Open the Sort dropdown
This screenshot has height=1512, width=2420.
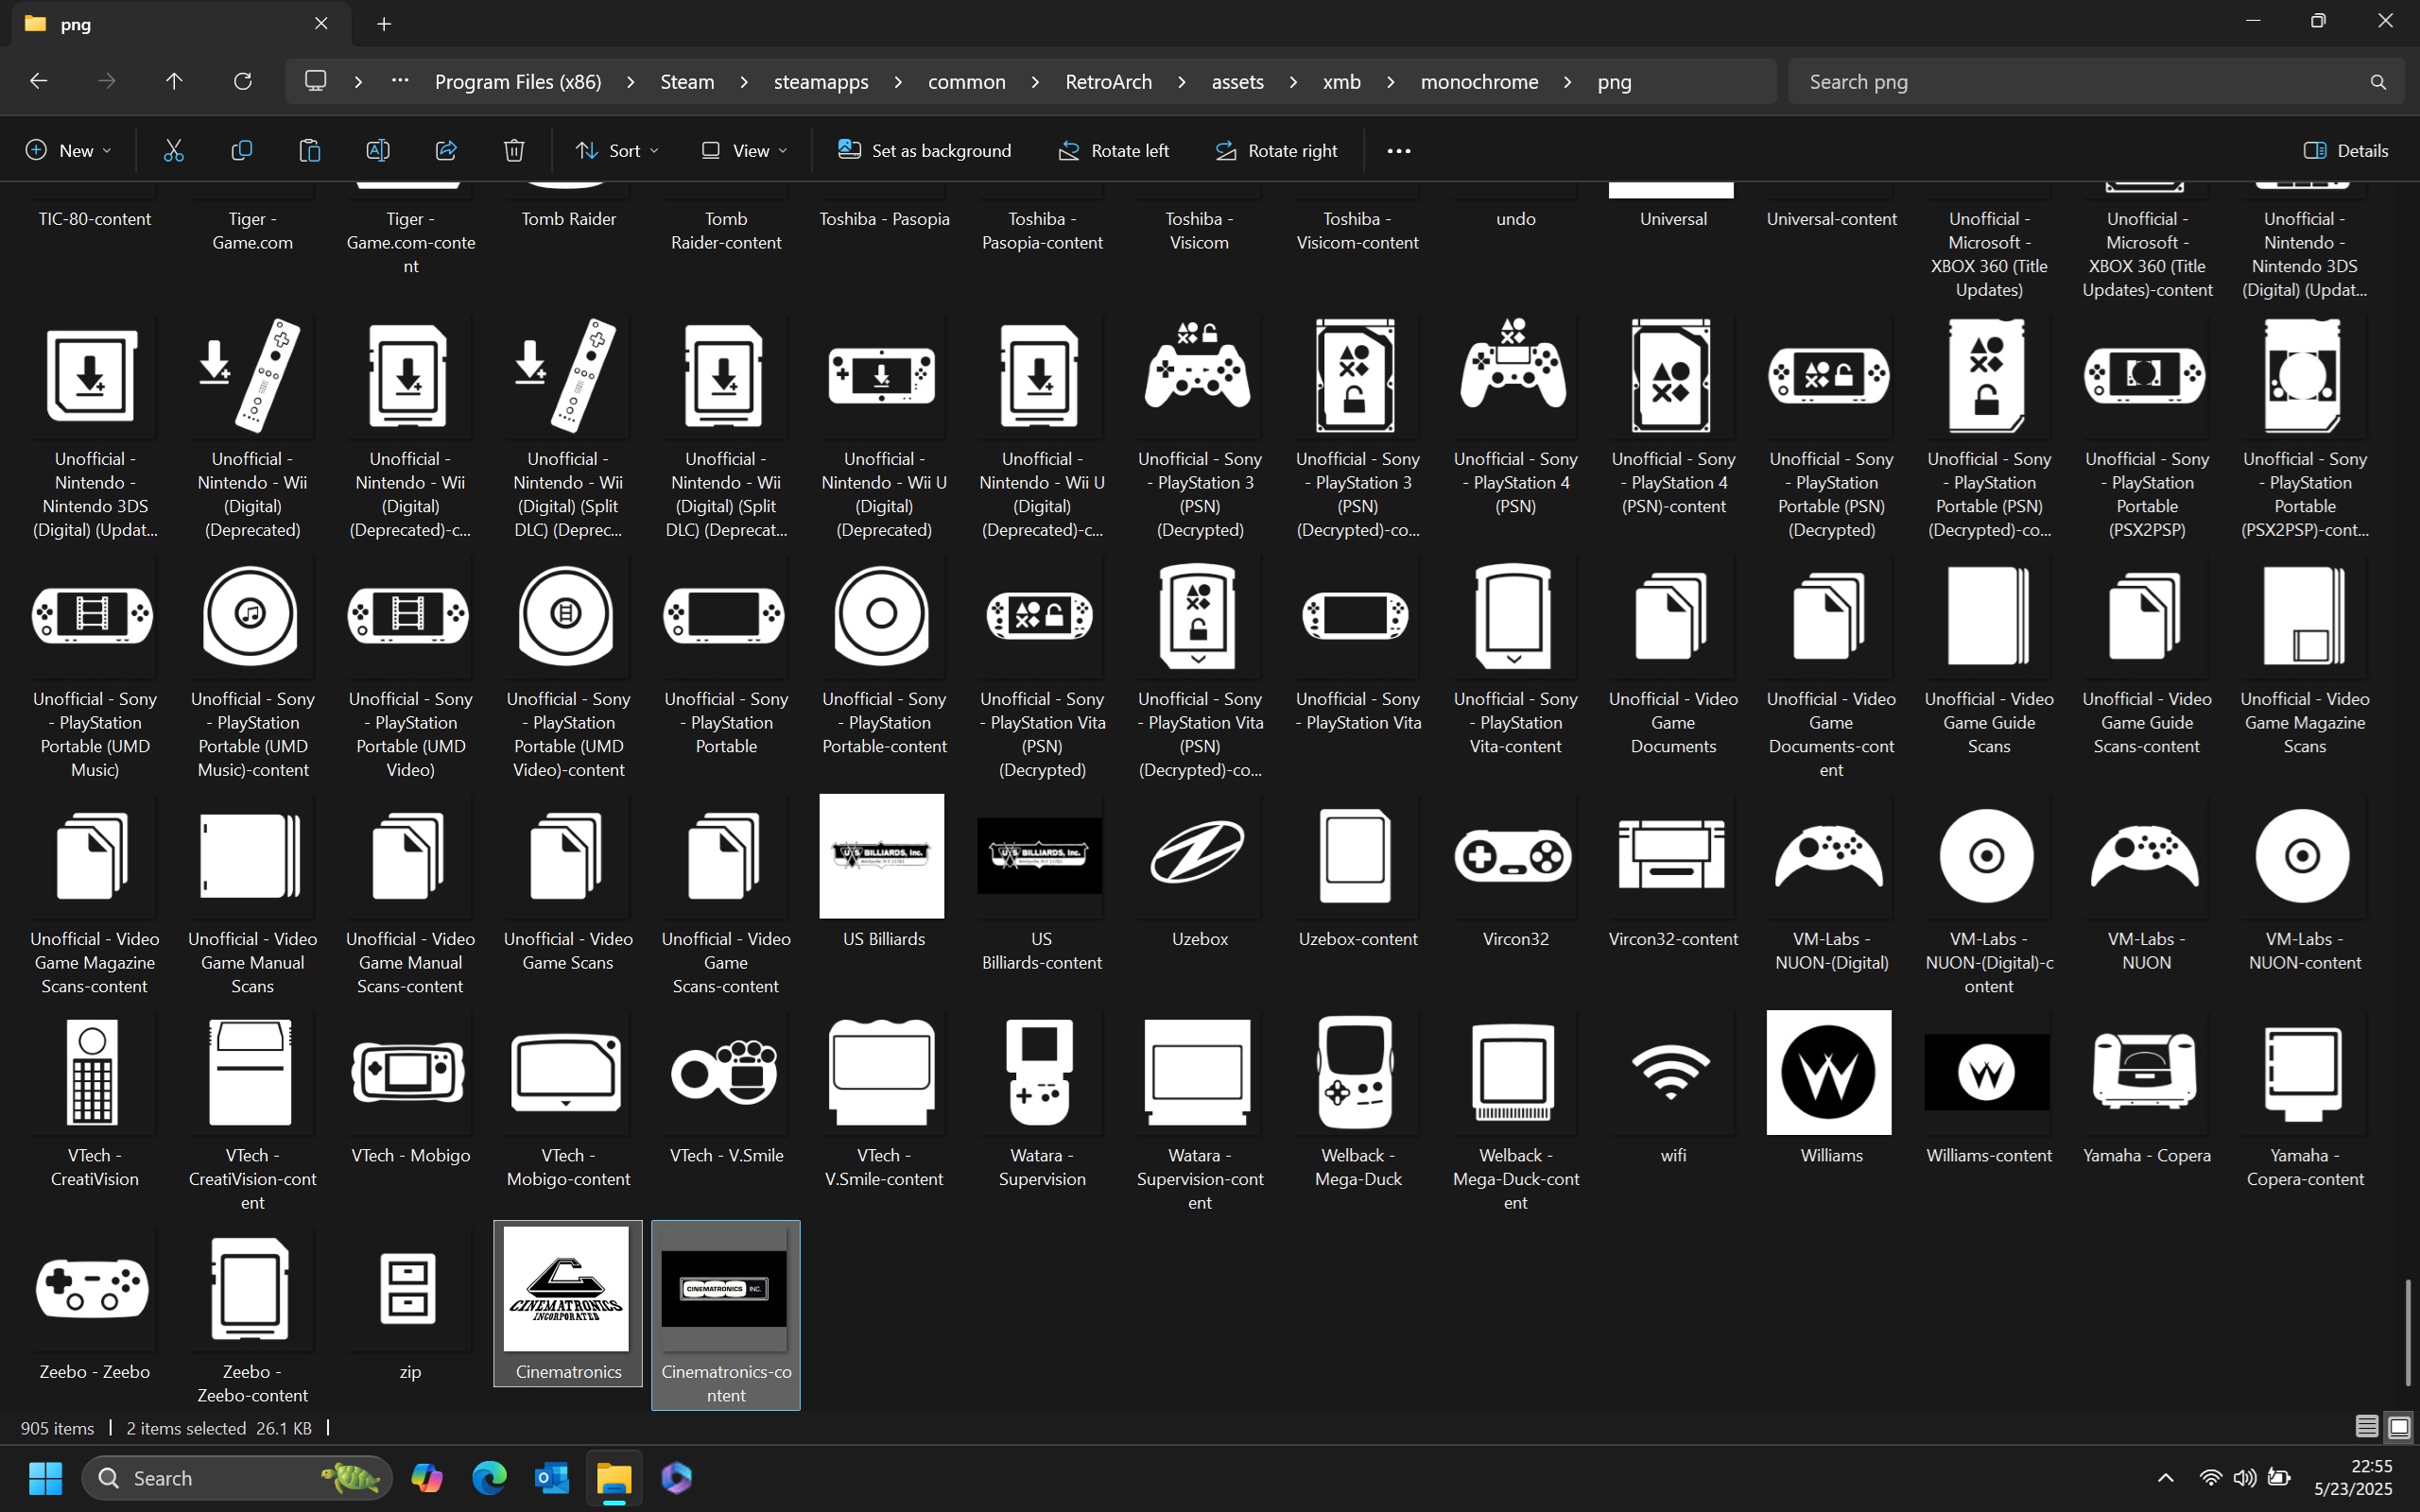[617, 151]
